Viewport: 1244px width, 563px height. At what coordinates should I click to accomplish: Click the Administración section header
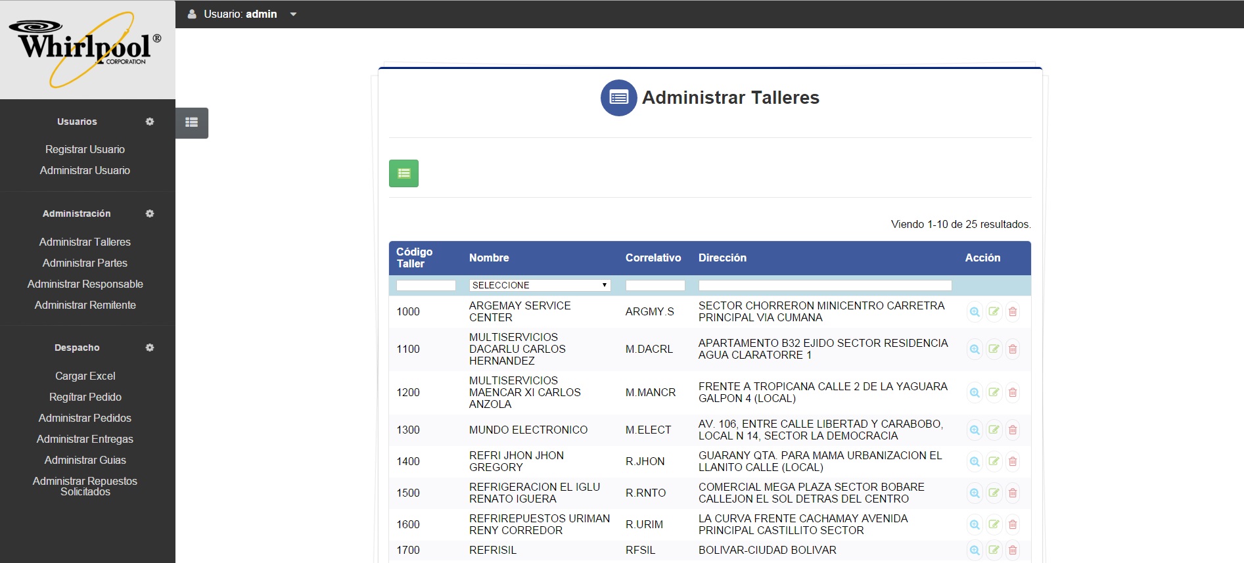click(x=77, y=214)
